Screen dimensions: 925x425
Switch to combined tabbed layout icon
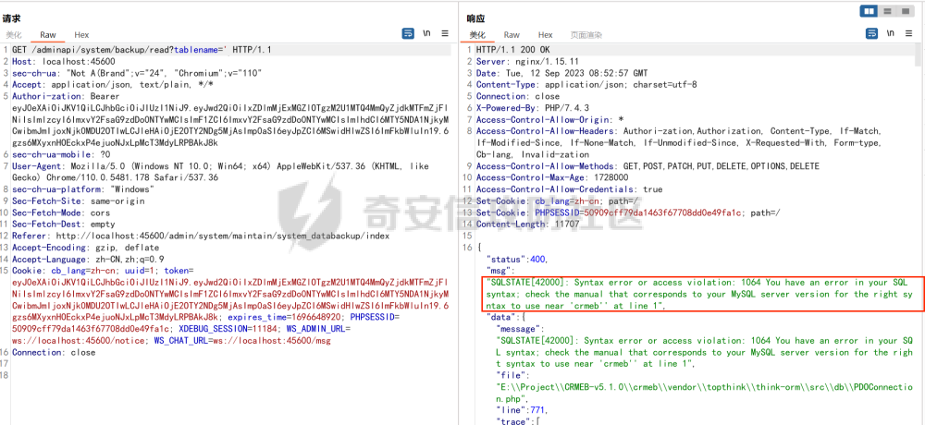pyautogui.click(x=906, y=11)
